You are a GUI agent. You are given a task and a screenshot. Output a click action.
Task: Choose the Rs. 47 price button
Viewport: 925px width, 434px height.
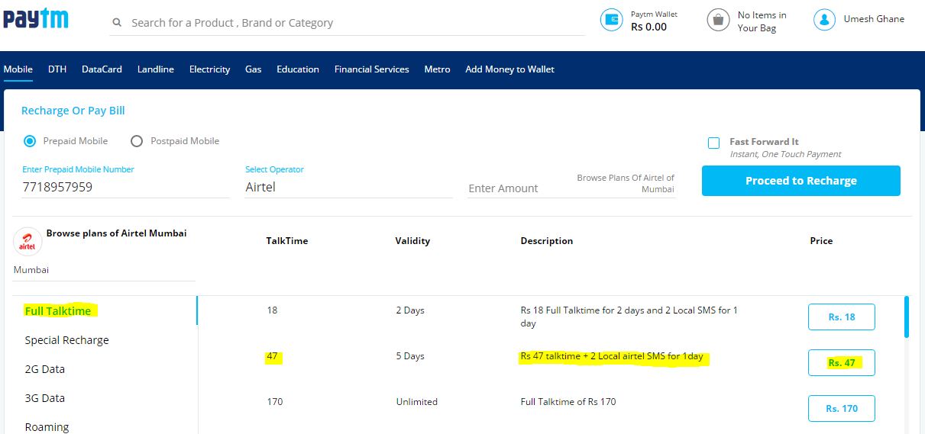pos(841,363)
